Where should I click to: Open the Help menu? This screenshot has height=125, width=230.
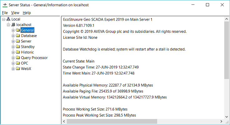click(27, 13)
